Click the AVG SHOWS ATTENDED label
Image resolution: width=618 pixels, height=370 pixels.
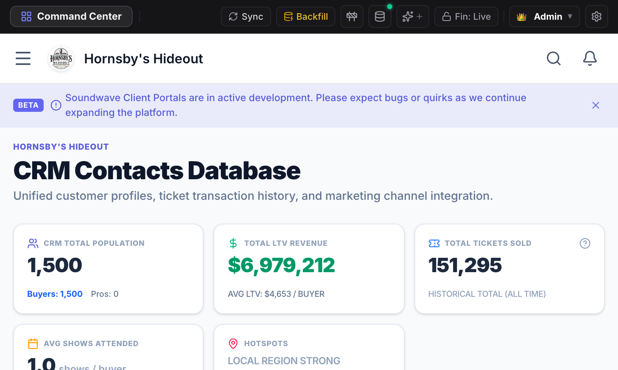click(91, 344)
